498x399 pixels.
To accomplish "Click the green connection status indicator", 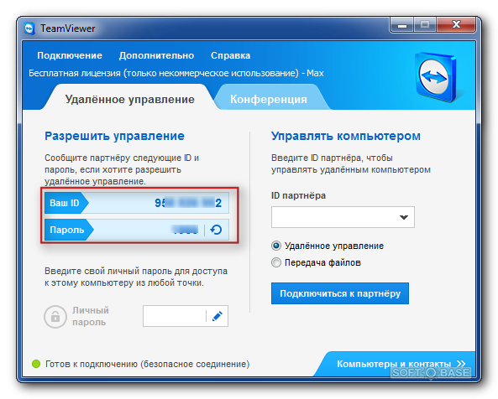I will coord(36,364).
